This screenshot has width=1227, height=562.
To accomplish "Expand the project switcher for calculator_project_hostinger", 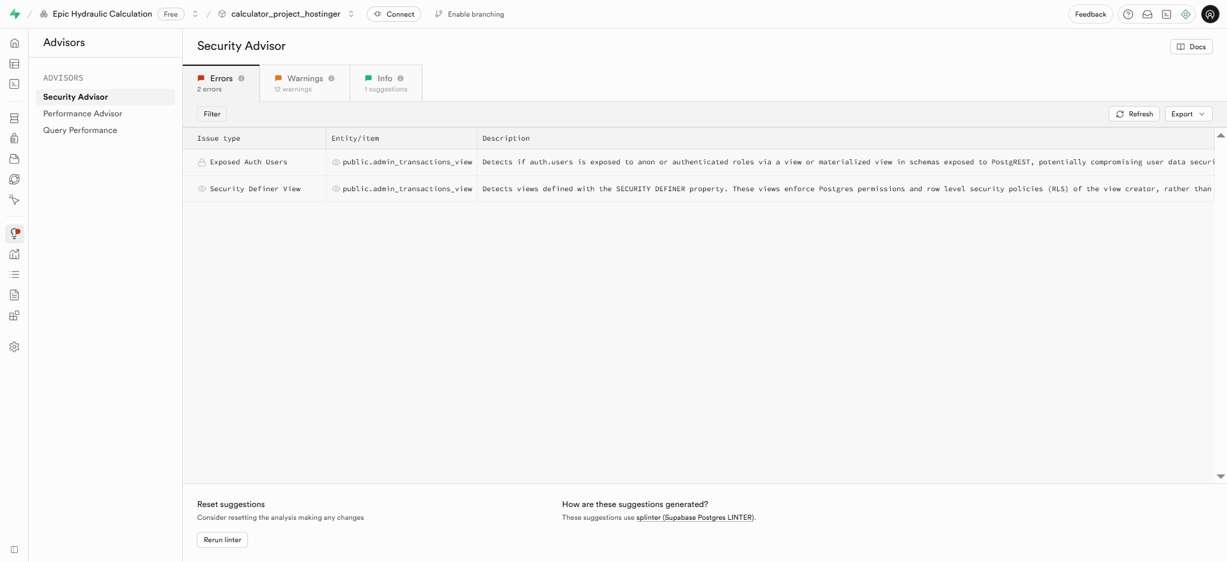I will (x=351, y=14).
